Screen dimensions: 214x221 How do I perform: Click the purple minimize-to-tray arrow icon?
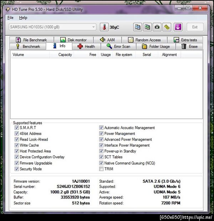pyautogui.click(x=178, y=27)
